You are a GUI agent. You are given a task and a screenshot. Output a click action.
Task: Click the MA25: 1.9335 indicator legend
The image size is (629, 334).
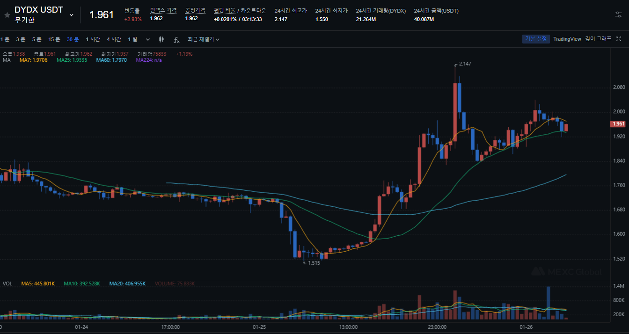pyautogui.click(x=72, y=60)
